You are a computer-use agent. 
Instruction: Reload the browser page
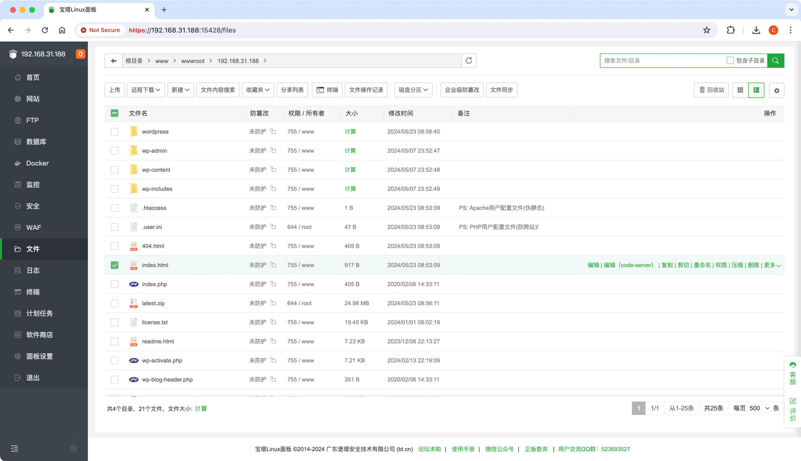pyautogui.click(x=45, y=30)
